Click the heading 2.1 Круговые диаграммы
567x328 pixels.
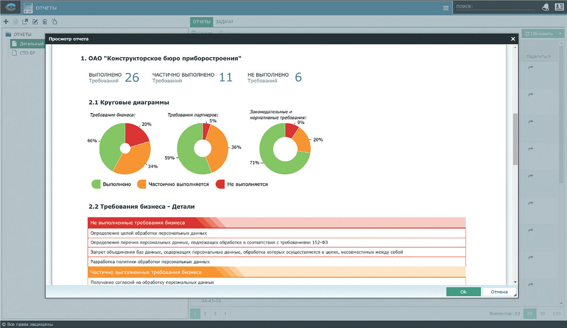coord(129,103)
